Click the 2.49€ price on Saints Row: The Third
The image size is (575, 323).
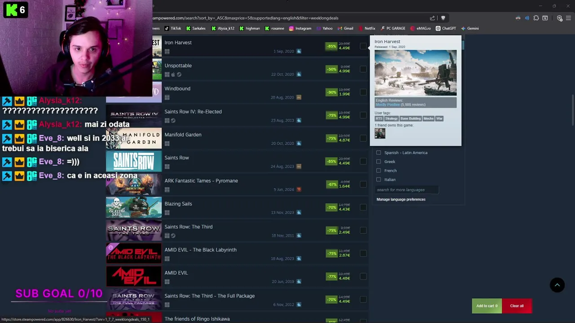[x=345, y=232]
